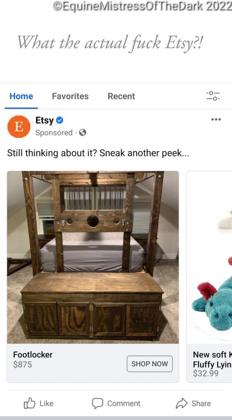Open the feed filter sliders icon
This screenshot has height=420, width=232.
(213, 96)
